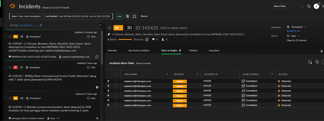Open the filter icon with badge 2
Image resolution: width=324 pixels, height=121 pixels.
point(316,6)
